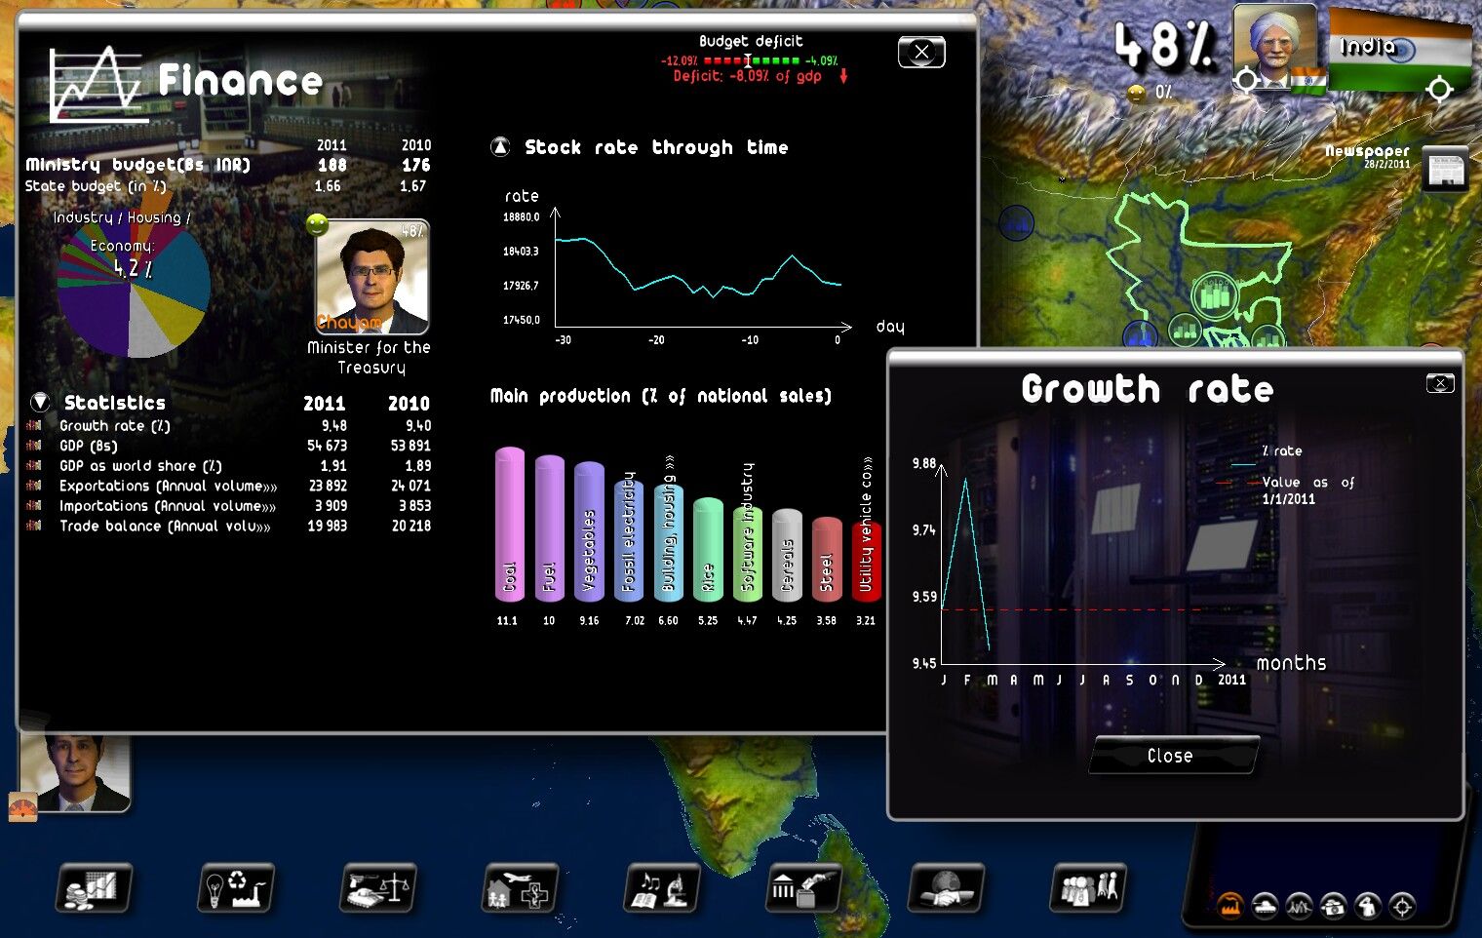Screen dimensions: 1482x938
Task: Open the Defense and Justice ministry icon
Action: 378,888
